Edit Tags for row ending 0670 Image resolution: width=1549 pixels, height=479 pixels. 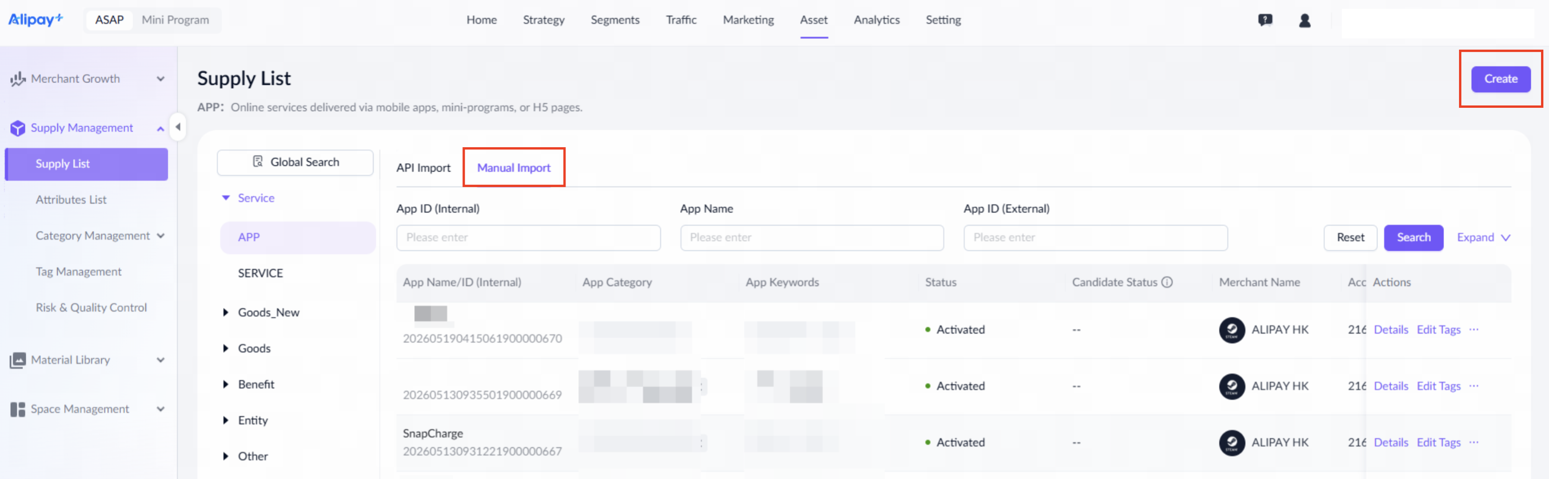(1438, 330)
